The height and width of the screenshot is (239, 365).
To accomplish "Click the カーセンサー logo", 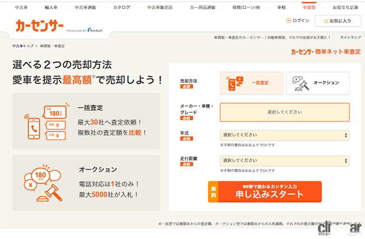I will pyautogui.click(x=39, y=27).
